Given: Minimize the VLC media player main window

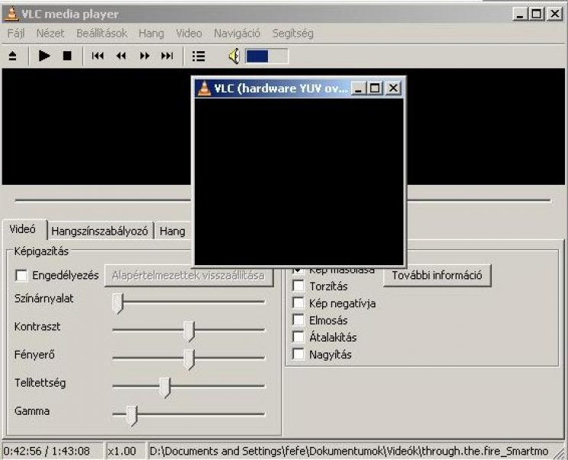Looking at the screenshot, I should coord(520,14).
